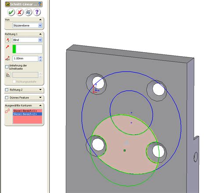Open help with the purple question mark button

pos(37,12)
